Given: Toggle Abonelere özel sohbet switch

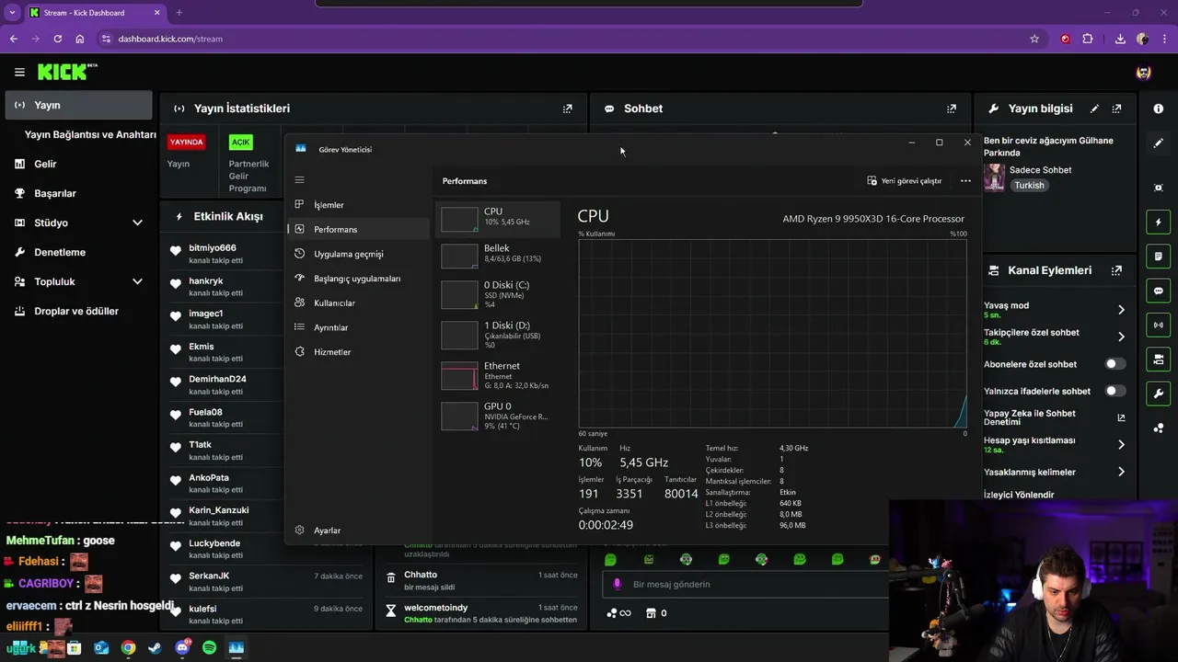Looking at the screenshot, I should pyautogui.click(x=1115, y=364).
